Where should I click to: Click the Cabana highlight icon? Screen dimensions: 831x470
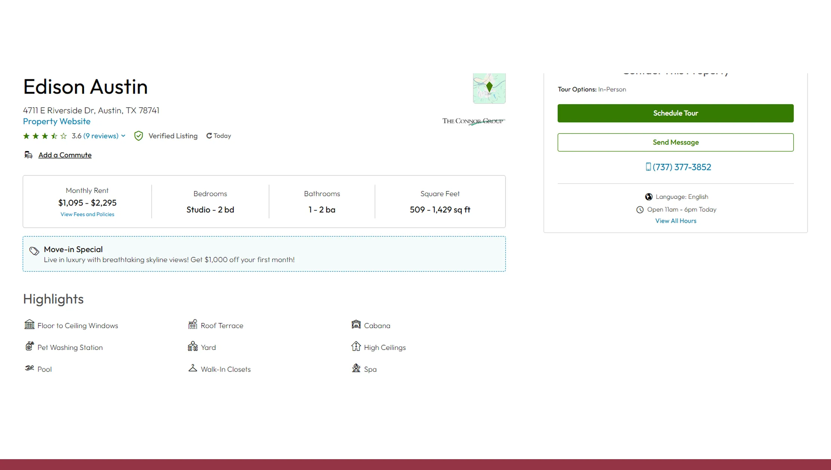[356, 325]
